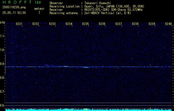
Task: Click the 0231 time axis label
Action: pos(19,24)
